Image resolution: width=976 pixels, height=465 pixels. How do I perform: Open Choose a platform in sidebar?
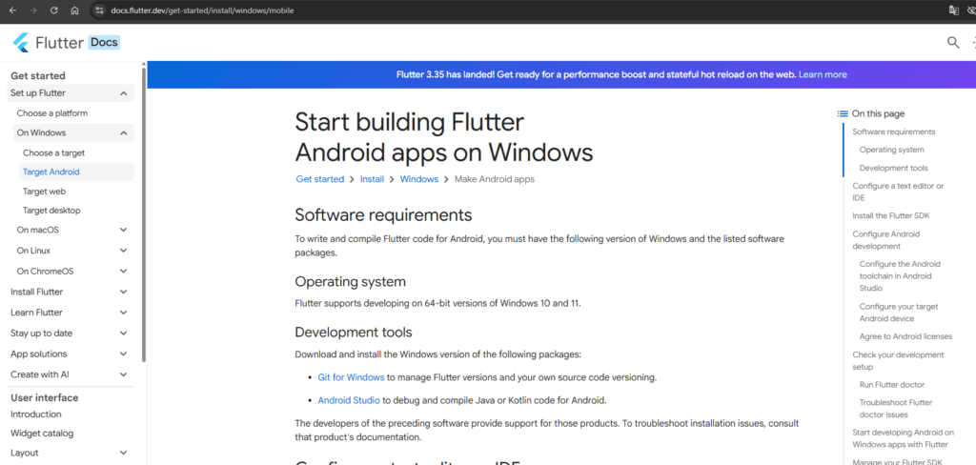(x=52, y=113)
